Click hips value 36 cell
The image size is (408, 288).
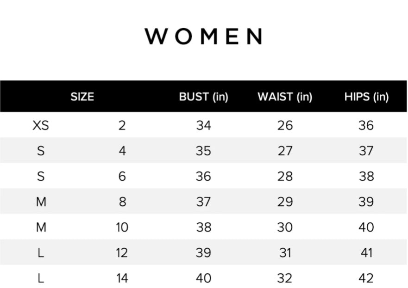(x=366, y=125)
